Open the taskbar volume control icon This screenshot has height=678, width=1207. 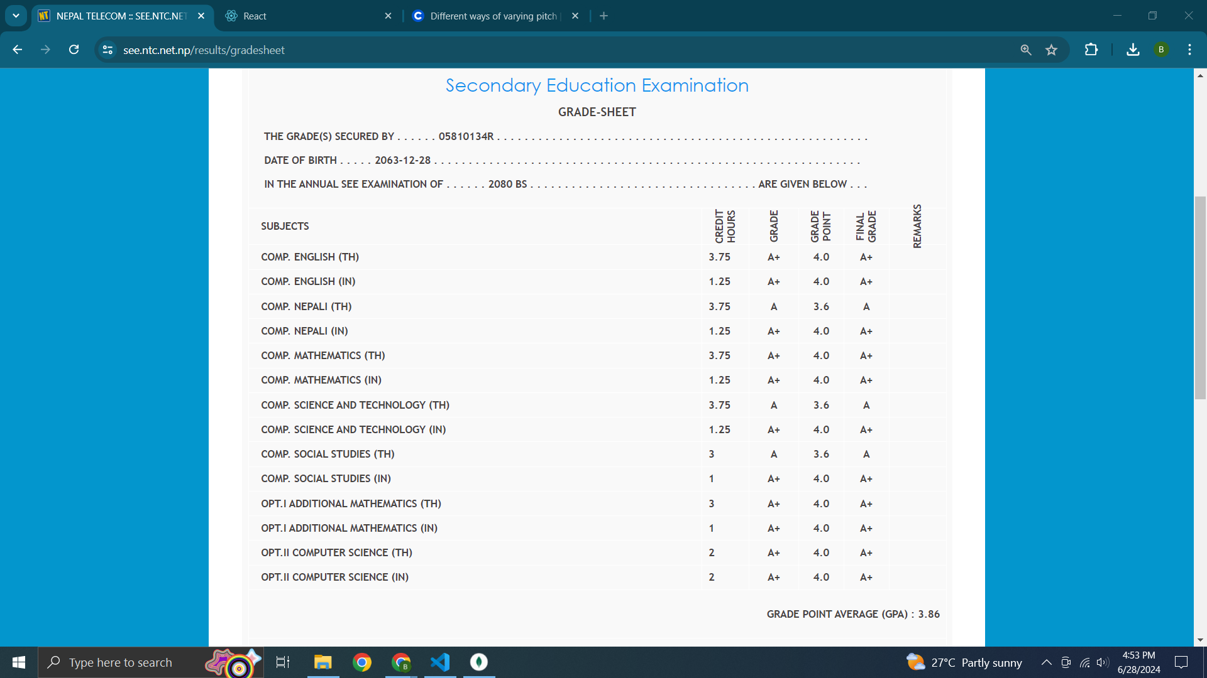click(x=1102, y=662)
